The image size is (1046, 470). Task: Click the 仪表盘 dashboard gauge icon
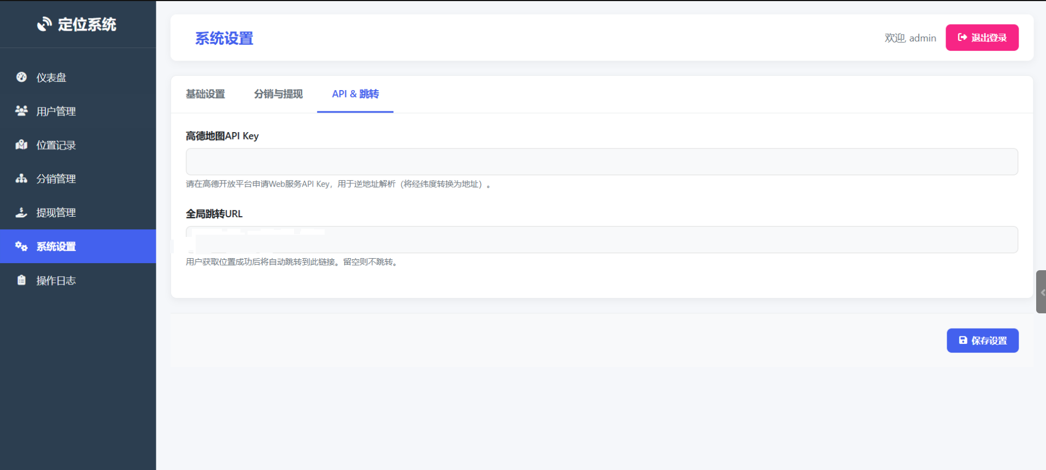pos(21,77)
